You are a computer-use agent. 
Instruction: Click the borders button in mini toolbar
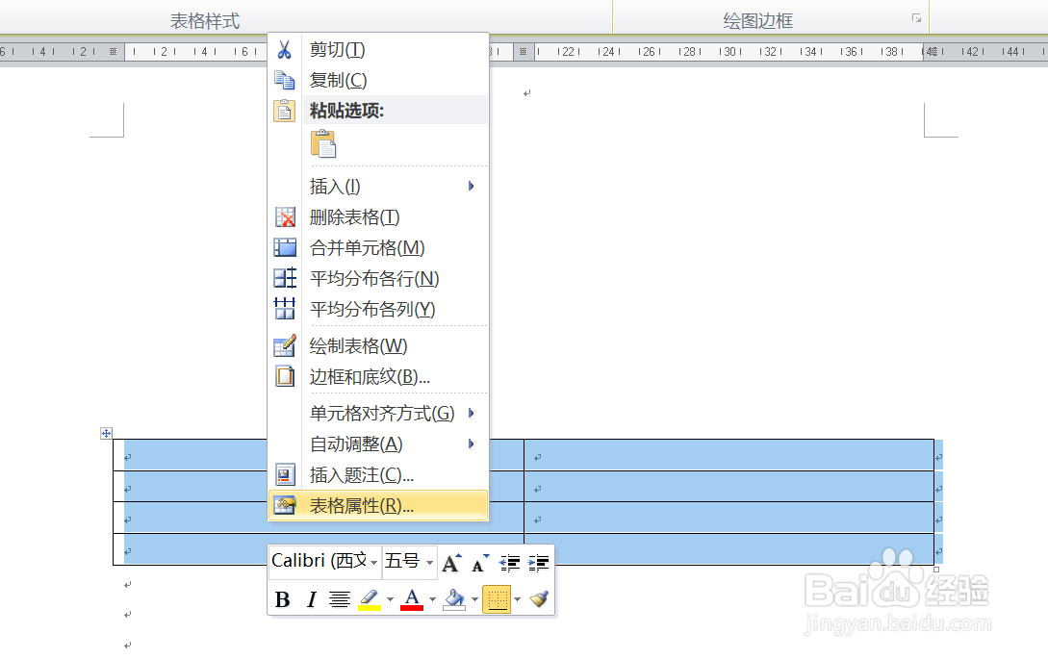[497, 599]
